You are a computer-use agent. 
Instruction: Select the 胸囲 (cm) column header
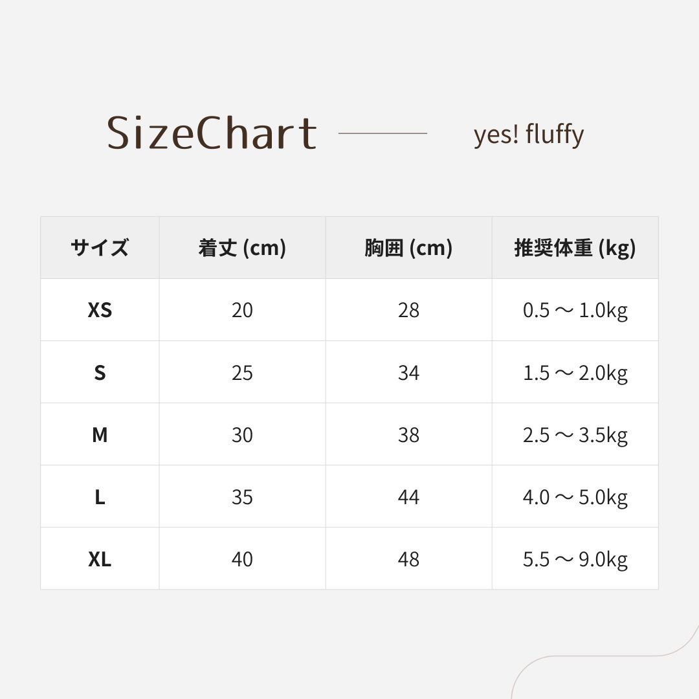click(408, 248)
